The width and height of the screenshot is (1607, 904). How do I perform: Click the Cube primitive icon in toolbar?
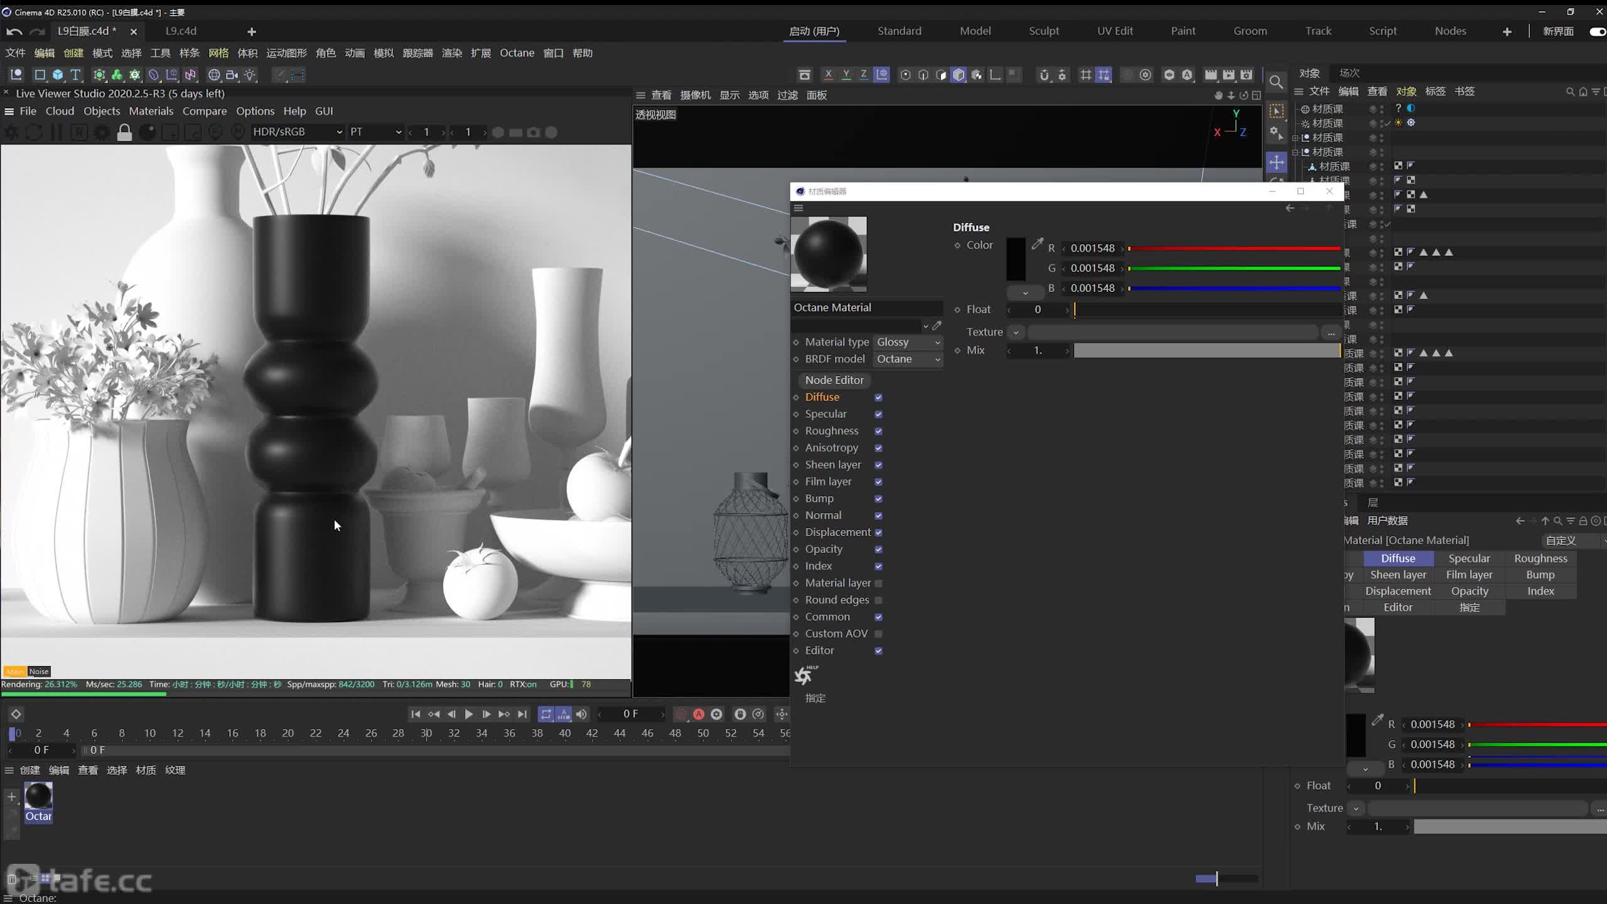pyautogui.click(x=58, y=75)
